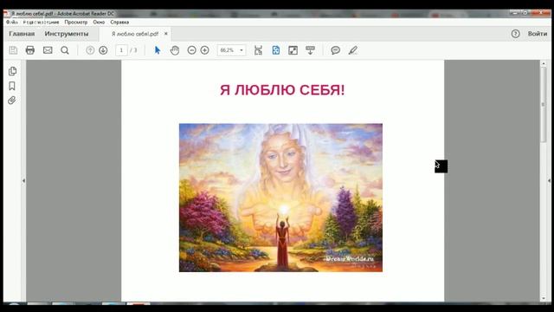Screen dimensions: 554x312
Task: Click the vertical scrollbar thumb
Action: (544, 106)
